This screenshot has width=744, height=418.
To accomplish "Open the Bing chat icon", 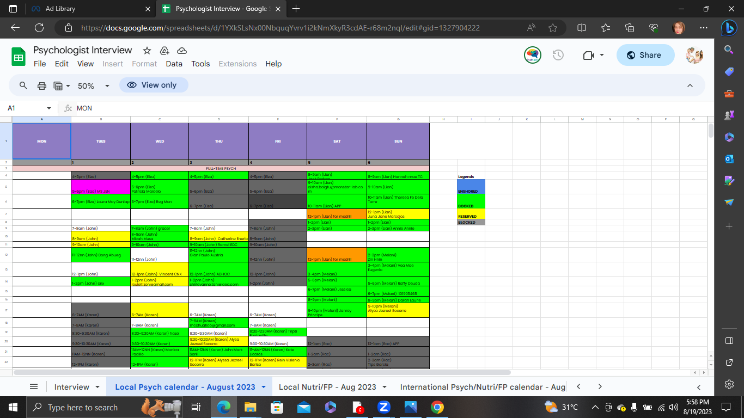I will pos(729,28).
